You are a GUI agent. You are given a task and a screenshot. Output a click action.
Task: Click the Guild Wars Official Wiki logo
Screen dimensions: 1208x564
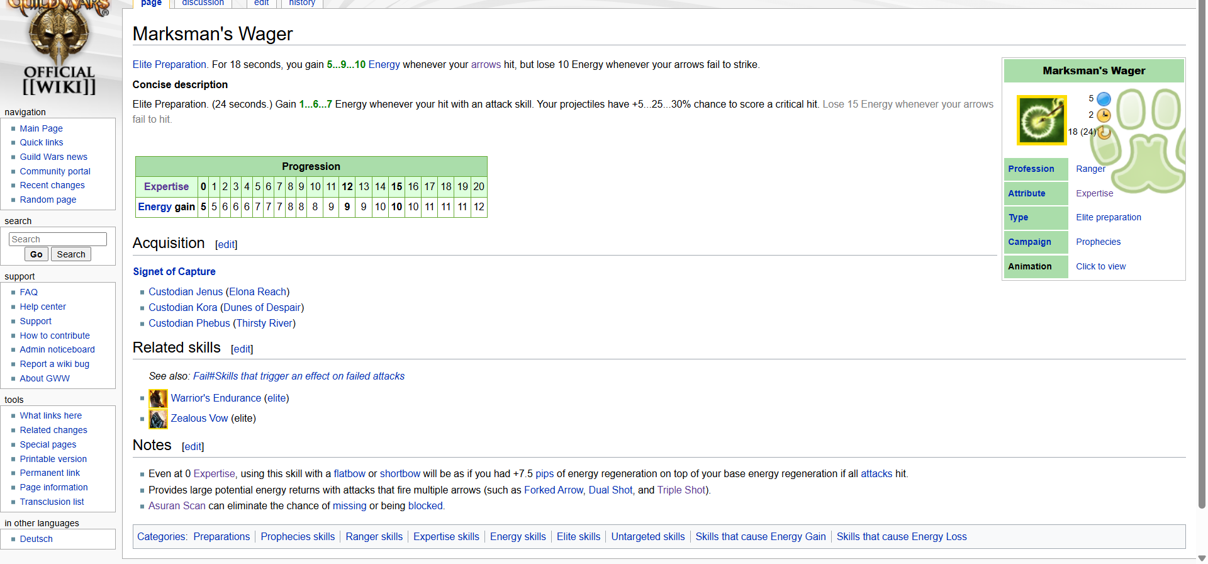pyautogui.click(x=59, y=48)
